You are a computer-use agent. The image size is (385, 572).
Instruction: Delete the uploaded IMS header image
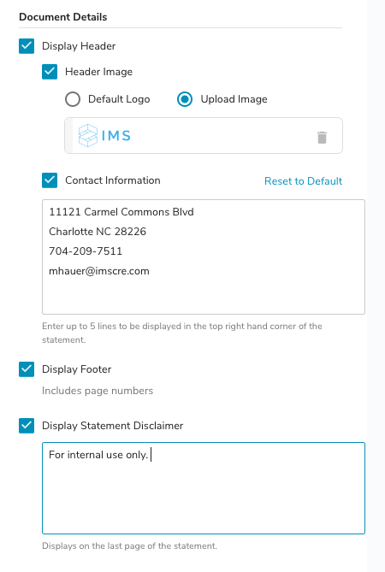point(322,138)
